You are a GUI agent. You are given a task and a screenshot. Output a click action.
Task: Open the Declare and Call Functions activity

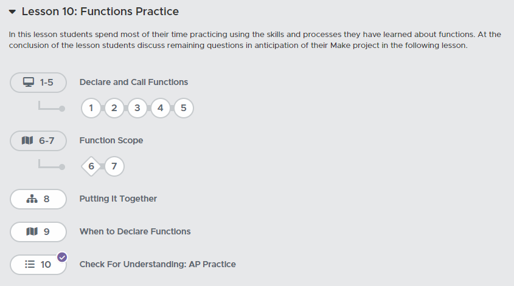(x=133, y=83)
